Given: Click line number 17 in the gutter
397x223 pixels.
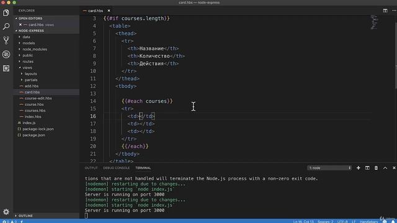Looking at the screenshot, I should click(x=93, y=124).
